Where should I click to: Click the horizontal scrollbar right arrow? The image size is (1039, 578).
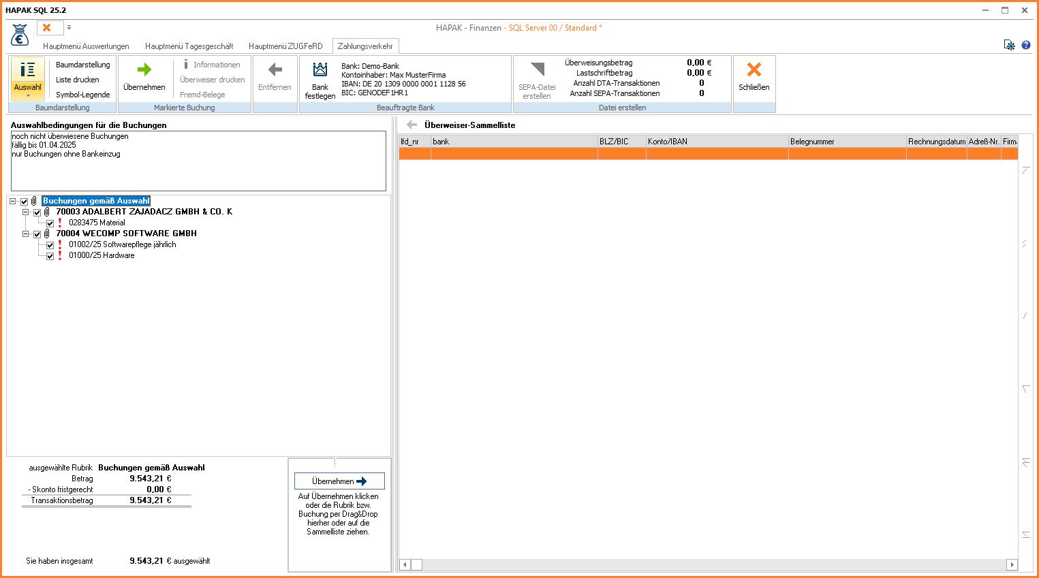[x=1012, y=565]
